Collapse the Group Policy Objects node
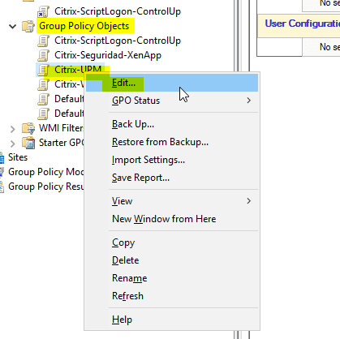Image resolution: width=340 pixels, height=339 pixels. [13, 26]
